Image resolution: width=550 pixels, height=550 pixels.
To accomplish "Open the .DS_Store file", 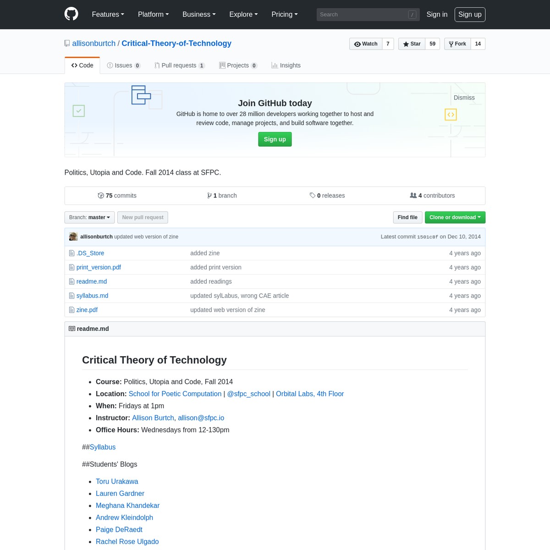I will pyautogui.click(x=90, y=253).
